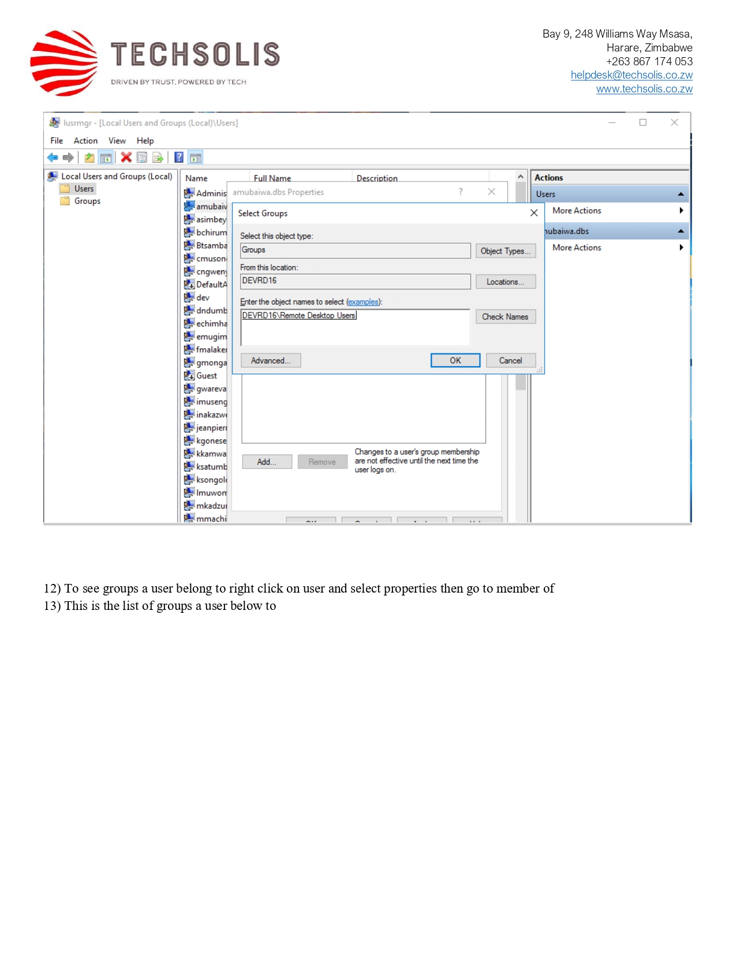736x953 pixels.
Task: Click the Export List toolbar icon
Action: pyautogui.click(x=158, y=157)
